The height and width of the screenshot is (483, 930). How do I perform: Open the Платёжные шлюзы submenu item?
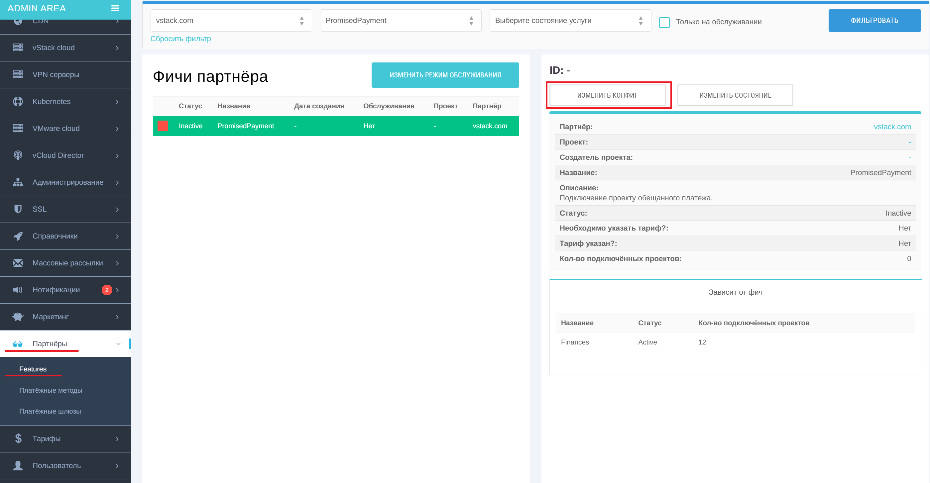coord(50,411)
